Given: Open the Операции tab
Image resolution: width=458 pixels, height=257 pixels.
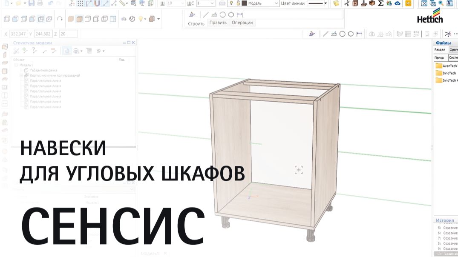Looking at the screenshot, I should [242, 23].
